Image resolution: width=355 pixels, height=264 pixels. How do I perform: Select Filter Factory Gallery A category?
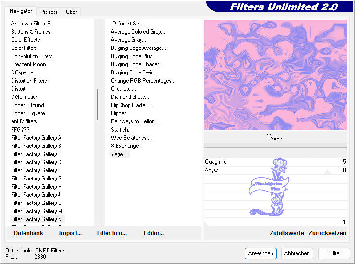point(36,138)
